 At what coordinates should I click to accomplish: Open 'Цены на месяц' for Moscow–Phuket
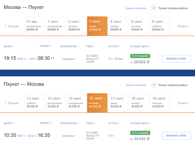(136, 8)
